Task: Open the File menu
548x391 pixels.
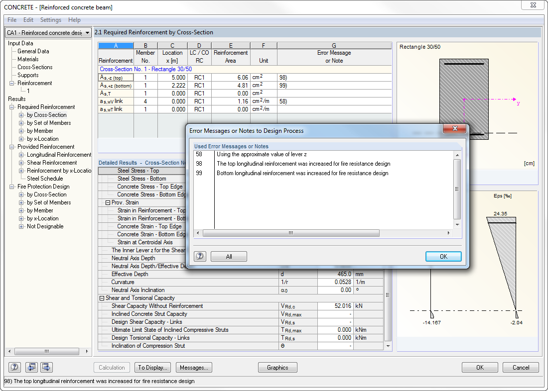Action: 12,20
